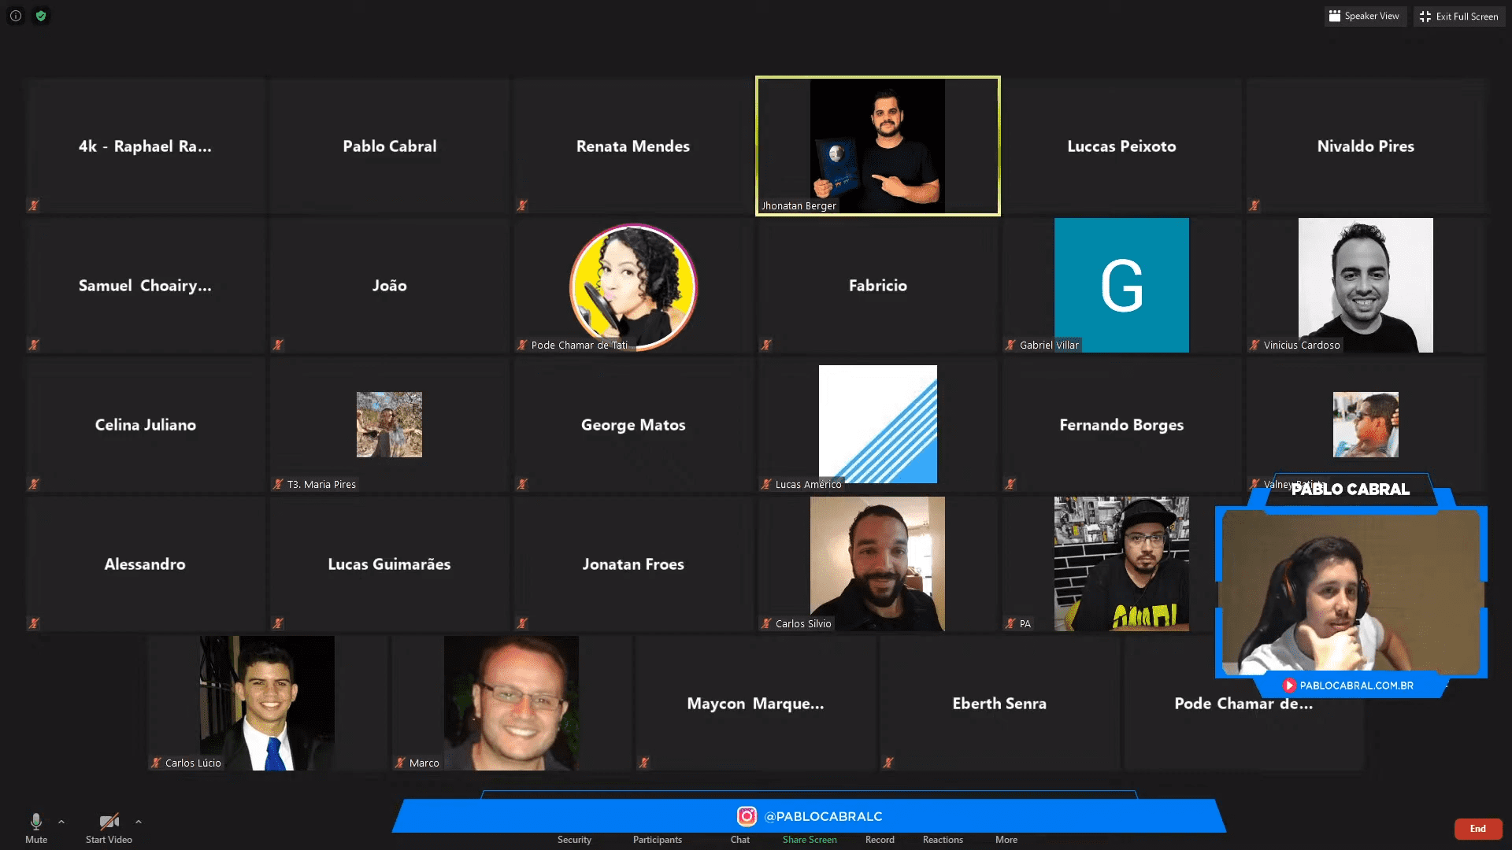Image resolution: width=1512 pixels, height=850 pixels.
Task: Open Reactions picker
Action: [943, 840]
